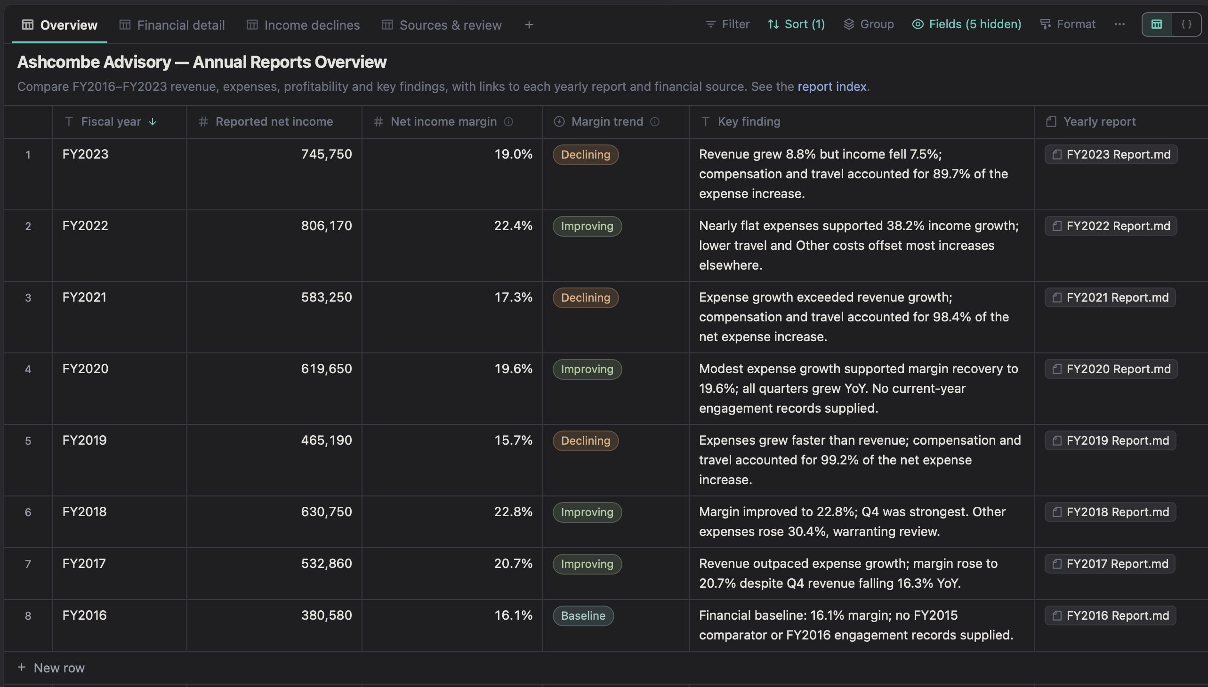Select the Improving tag in FY2018 row

(587, 512)
